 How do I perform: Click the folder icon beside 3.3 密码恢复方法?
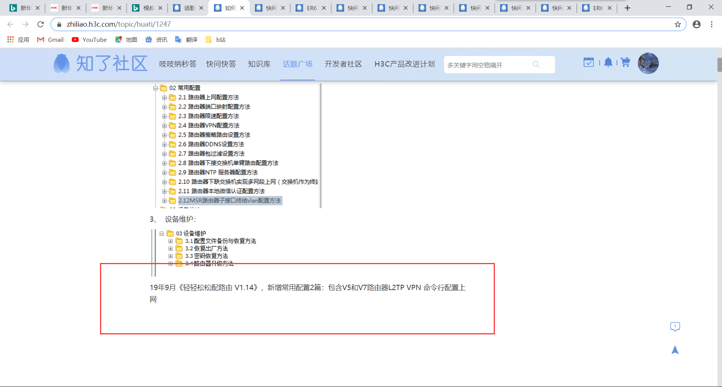(x=179, y=256)
